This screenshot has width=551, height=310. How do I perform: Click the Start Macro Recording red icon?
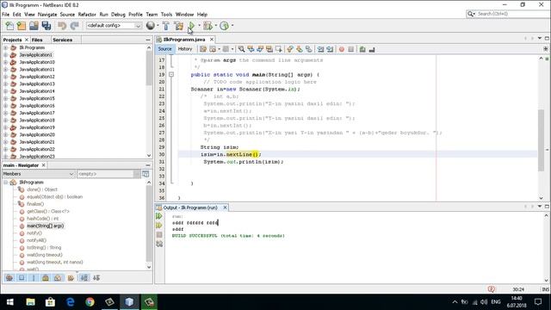point(341,49)
